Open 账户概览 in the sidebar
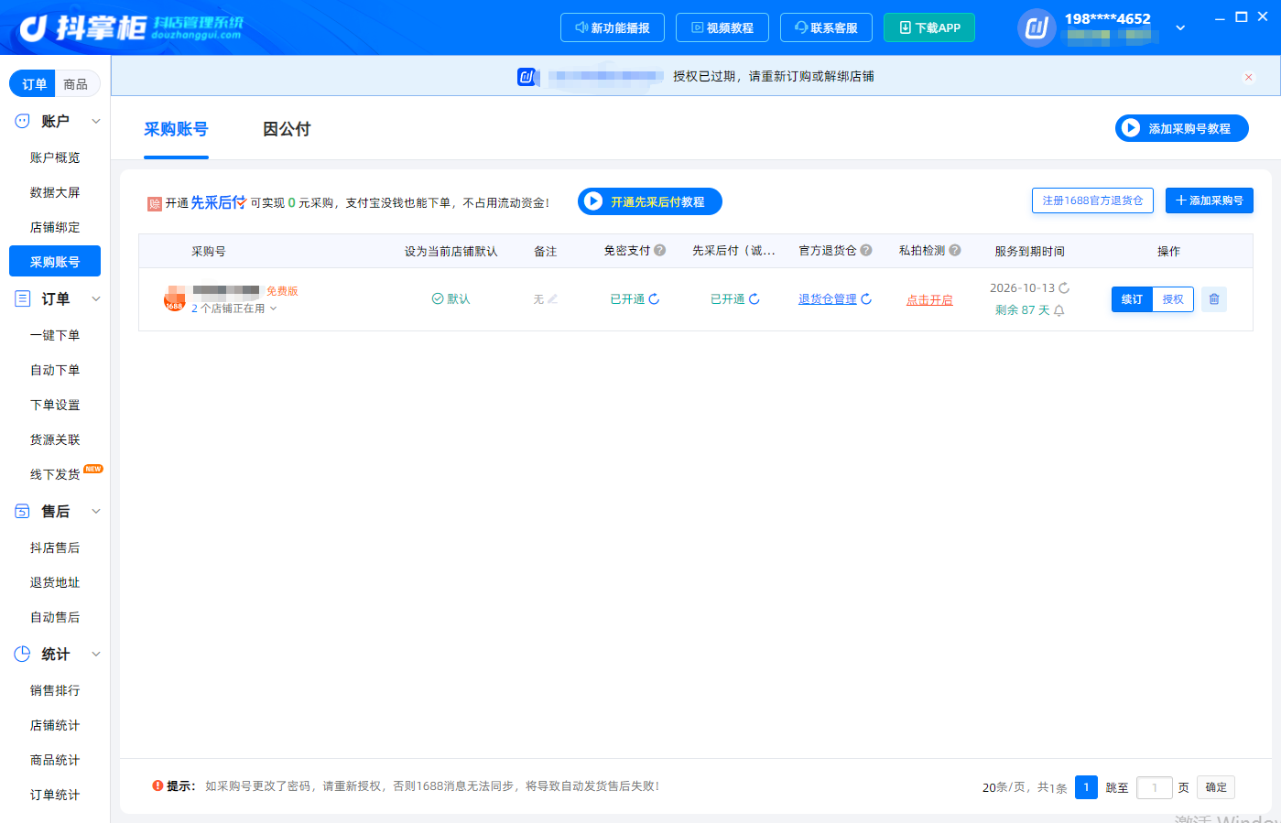1281x823 pixels. pyautogui.click(x=55, y=157)
